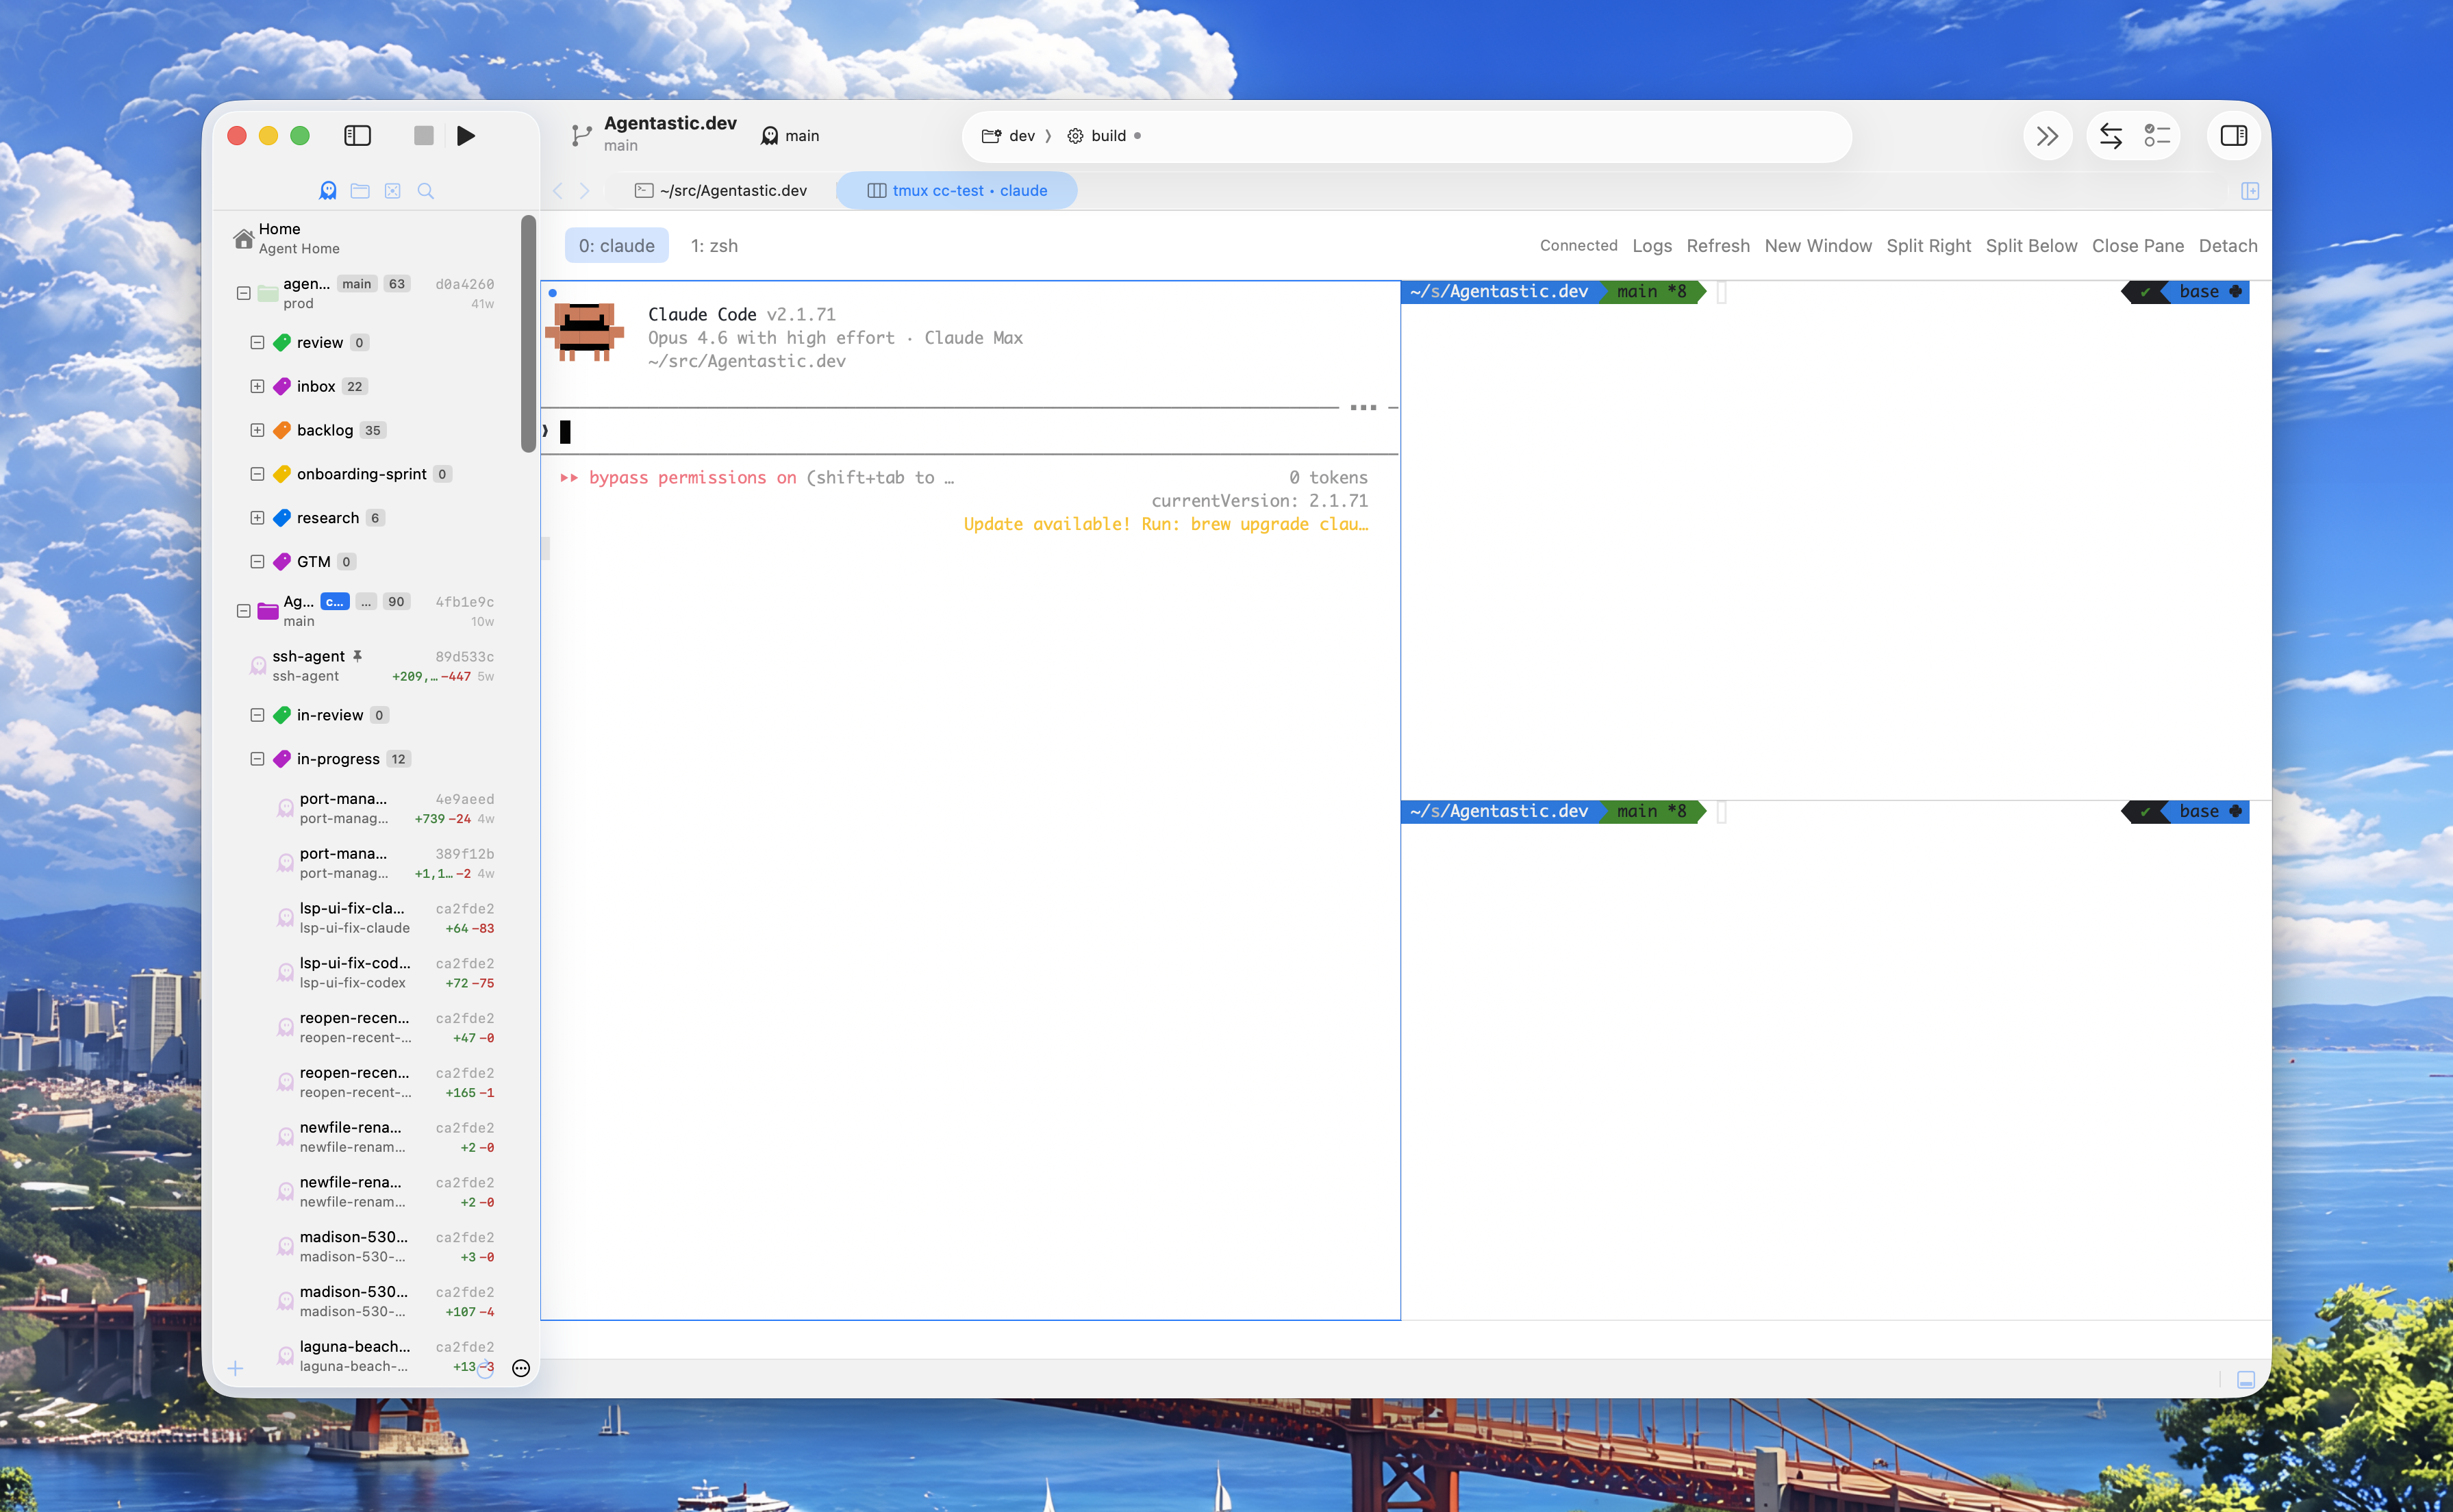The image size is (2453, 1512).
Task: Open the sidebar search magnifier icon
Action: (425, 191)
